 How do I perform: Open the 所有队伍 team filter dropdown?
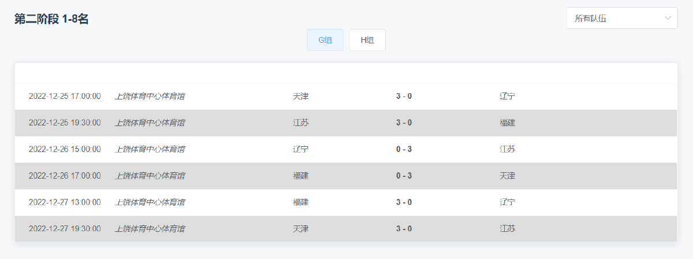(622, 18)
